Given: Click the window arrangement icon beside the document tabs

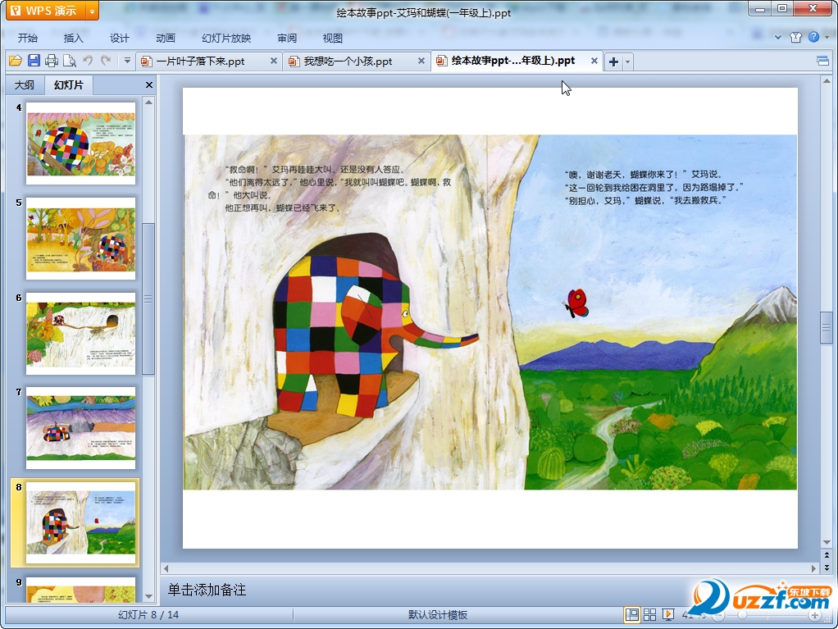Looking at the screenshot, I should (x=823, y=61).
